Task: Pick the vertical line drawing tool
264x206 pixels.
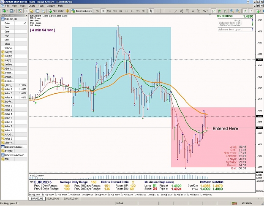Action: click(x=164, y=11)
